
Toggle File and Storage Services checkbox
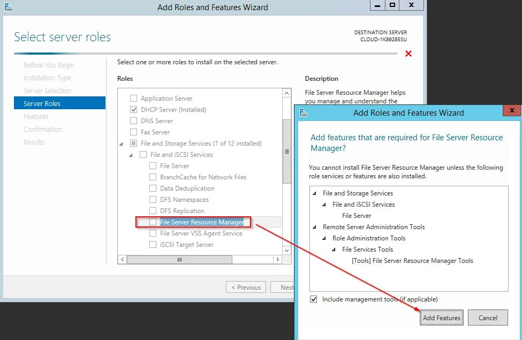[x=133, y=143]
